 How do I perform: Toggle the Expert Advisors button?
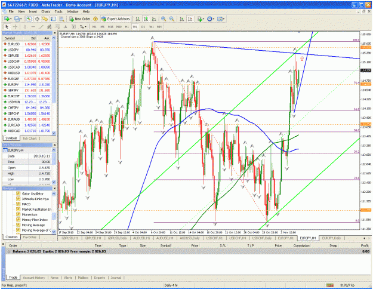pyautogui.click(x=116, y=19)
